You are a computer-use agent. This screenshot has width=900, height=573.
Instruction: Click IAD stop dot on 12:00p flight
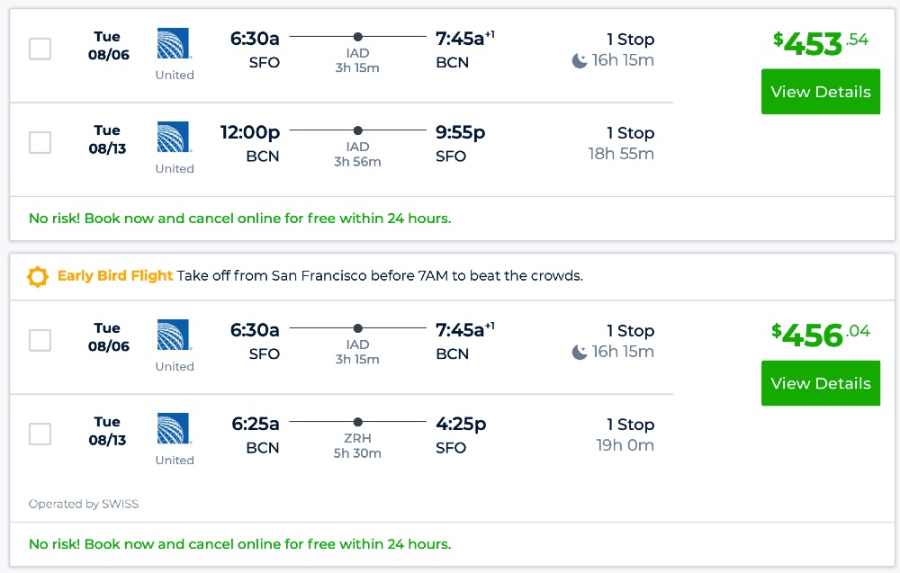[357, 130]
